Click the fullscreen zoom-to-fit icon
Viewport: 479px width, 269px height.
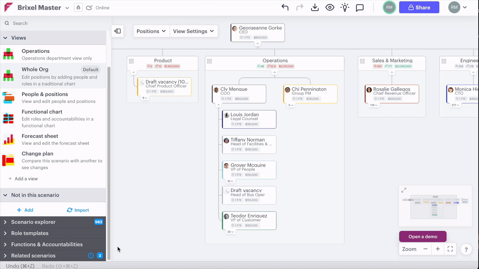(x=450, y=249)
